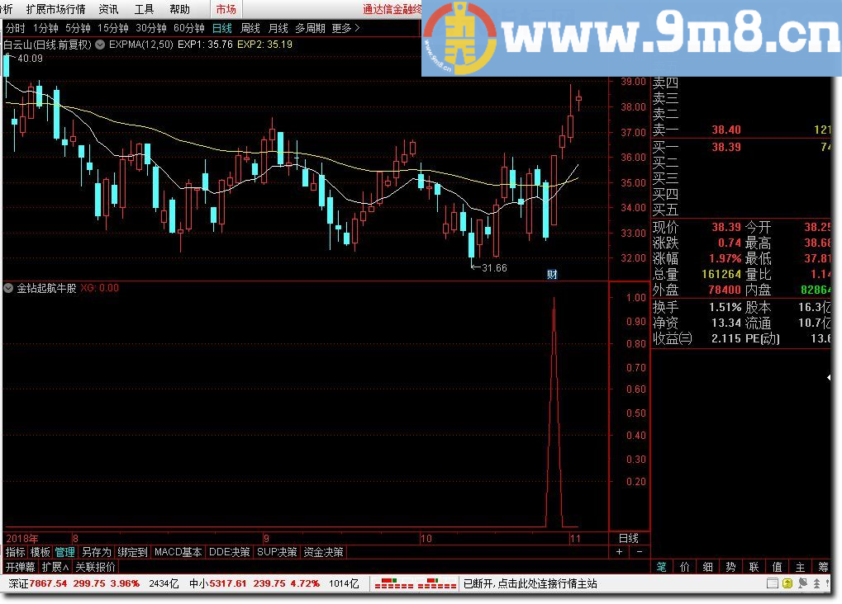This screenshot has height=604, width=842.
Task: Click 已断开,点击此处连接行情主站 link
Action: 530,583
